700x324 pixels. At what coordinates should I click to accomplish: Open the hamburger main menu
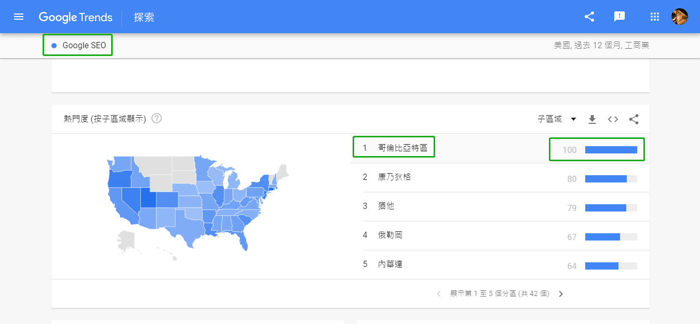[19, 17]
